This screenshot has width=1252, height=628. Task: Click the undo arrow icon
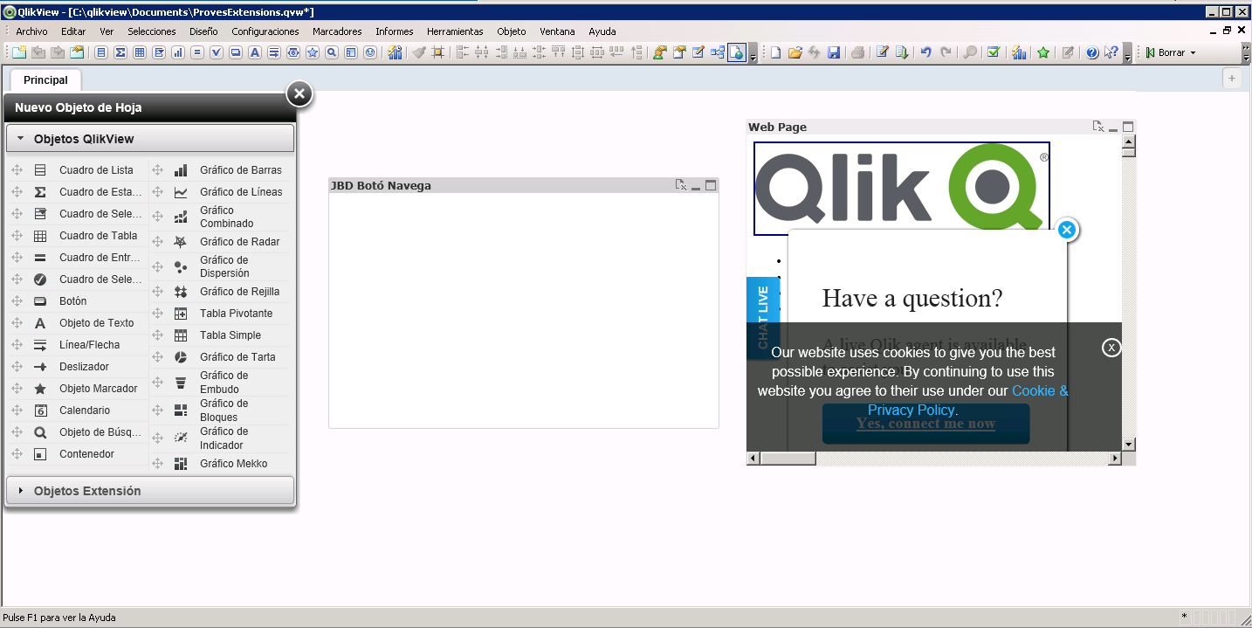[925, 52]
